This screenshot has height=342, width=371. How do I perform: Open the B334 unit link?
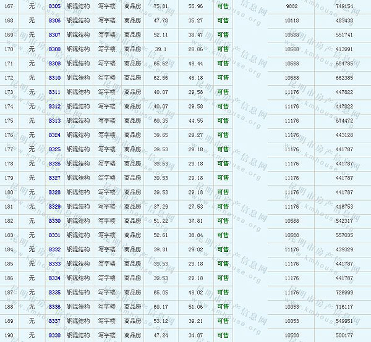point(54,278)
